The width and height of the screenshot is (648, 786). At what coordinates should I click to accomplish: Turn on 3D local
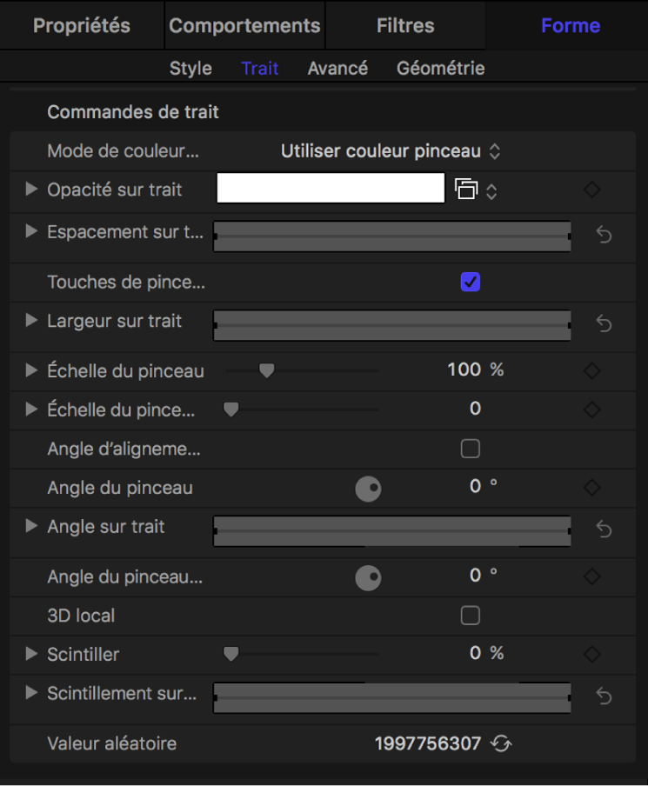(470, 615)
